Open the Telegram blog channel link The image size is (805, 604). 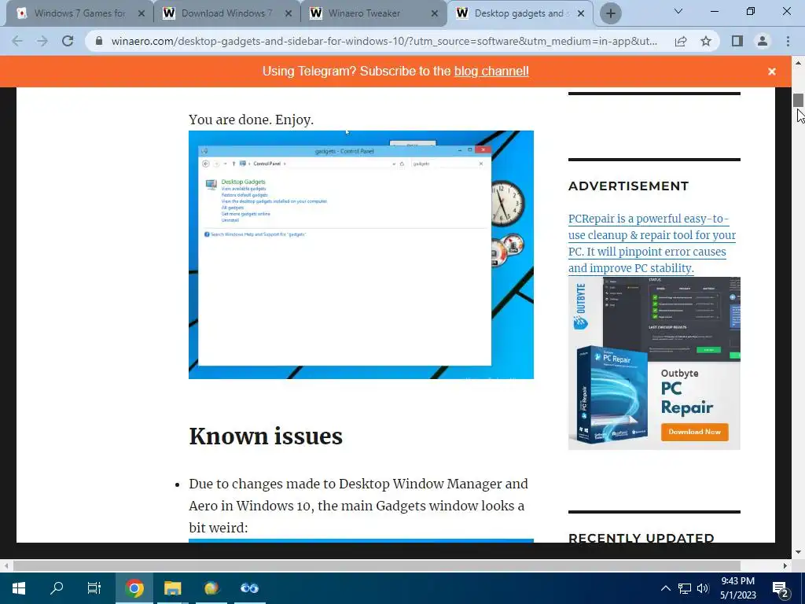(491, 72)
